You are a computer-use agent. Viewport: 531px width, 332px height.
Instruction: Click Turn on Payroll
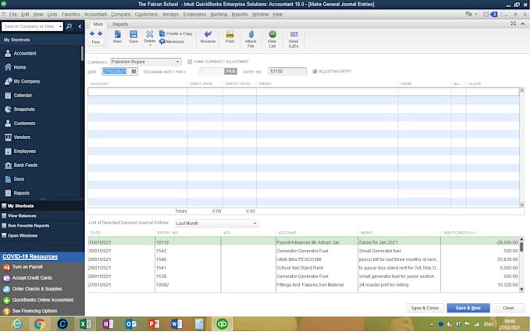click(x=27, y=267)
